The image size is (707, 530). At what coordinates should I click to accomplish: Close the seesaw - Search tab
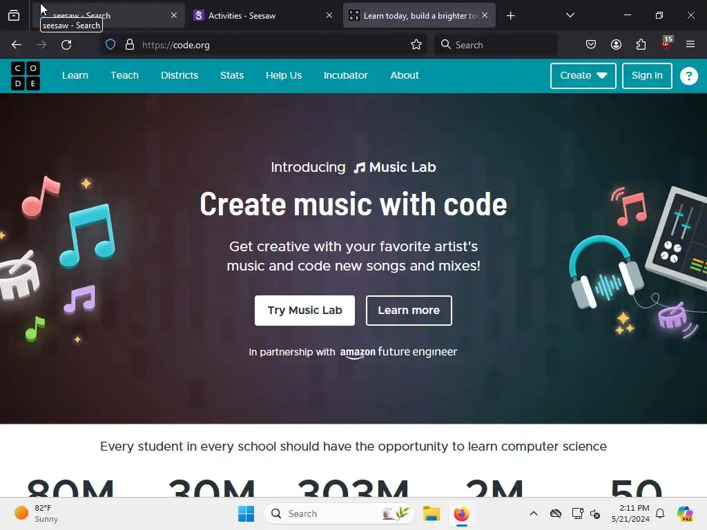pos(174,15)
